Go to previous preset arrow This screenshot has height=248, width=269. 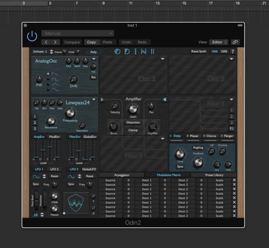(46, 42)
